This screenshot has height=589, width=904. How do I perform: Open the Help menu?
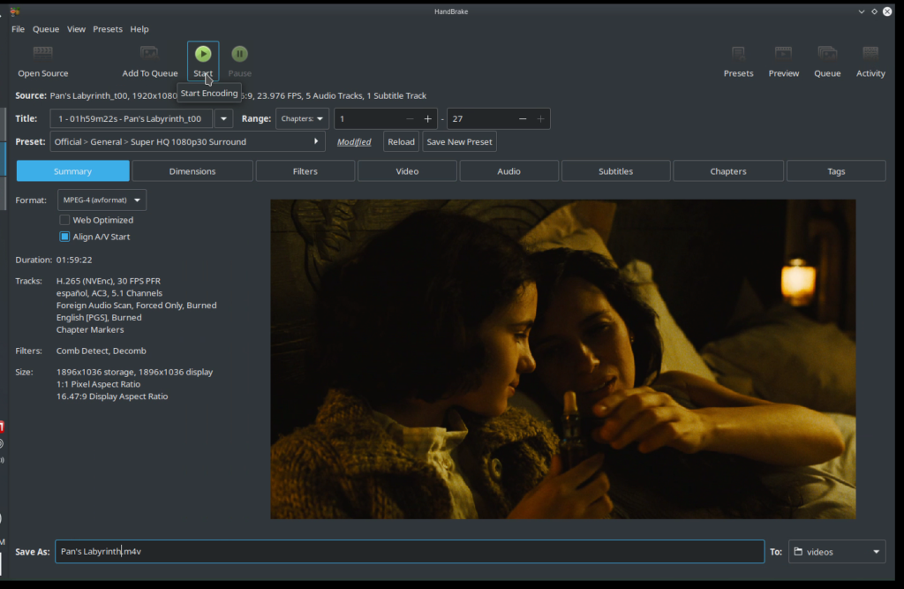[x=139, y=29]
